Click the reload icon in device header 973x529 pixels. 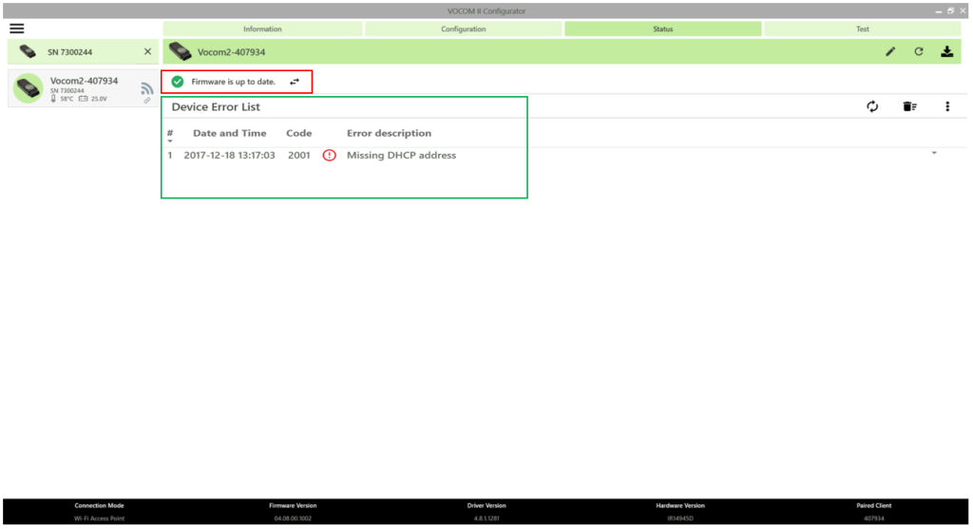(x=919, y=52)
